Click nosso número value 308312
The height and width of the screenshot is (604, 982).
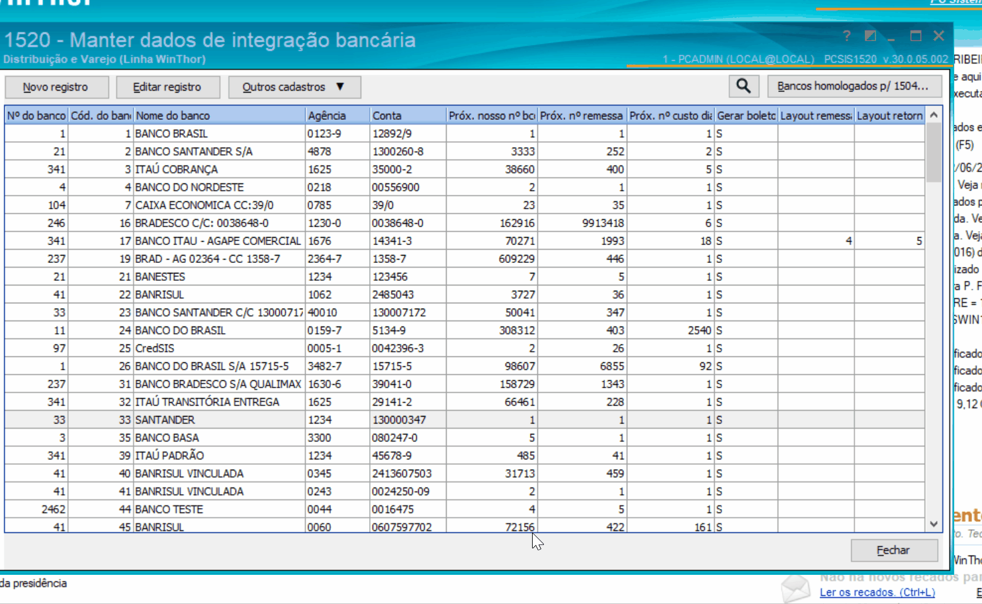point(492,330)
